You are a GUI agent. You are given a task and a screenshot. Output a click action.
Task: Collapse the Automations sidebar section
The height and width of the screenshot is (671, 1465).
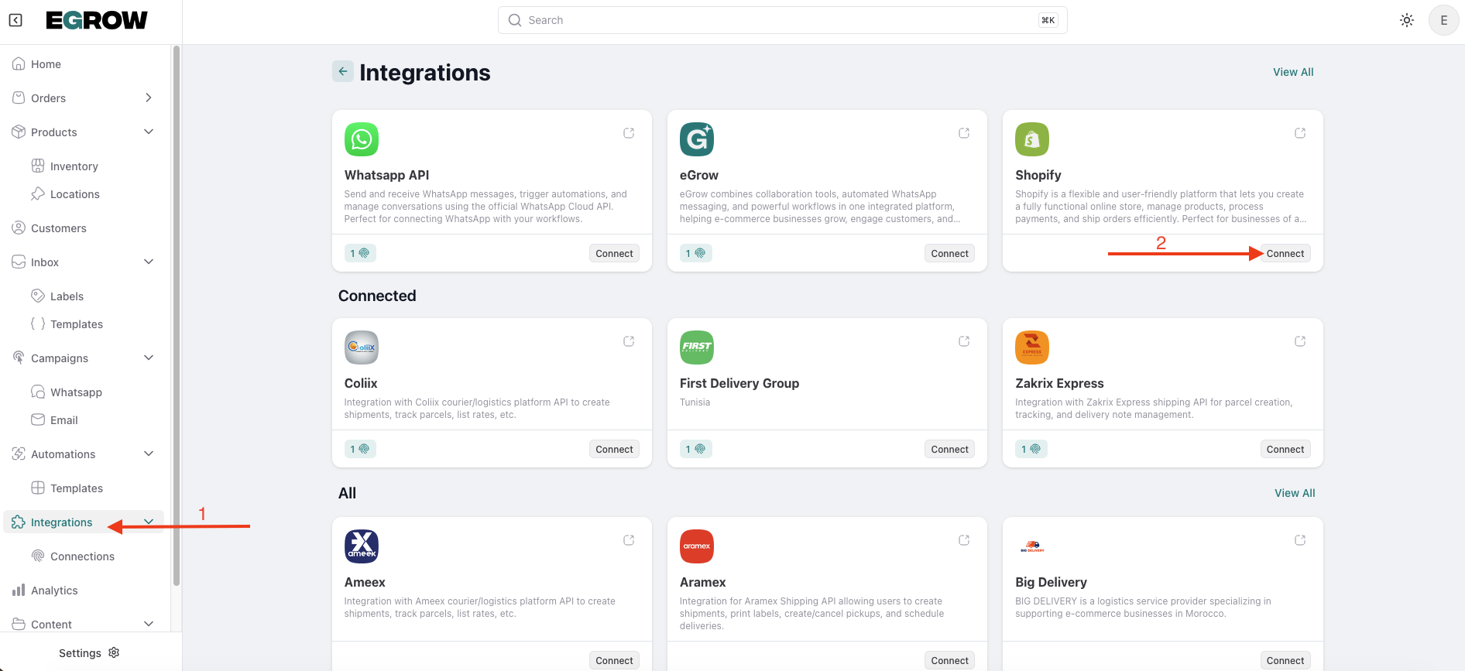pos(149,454)
